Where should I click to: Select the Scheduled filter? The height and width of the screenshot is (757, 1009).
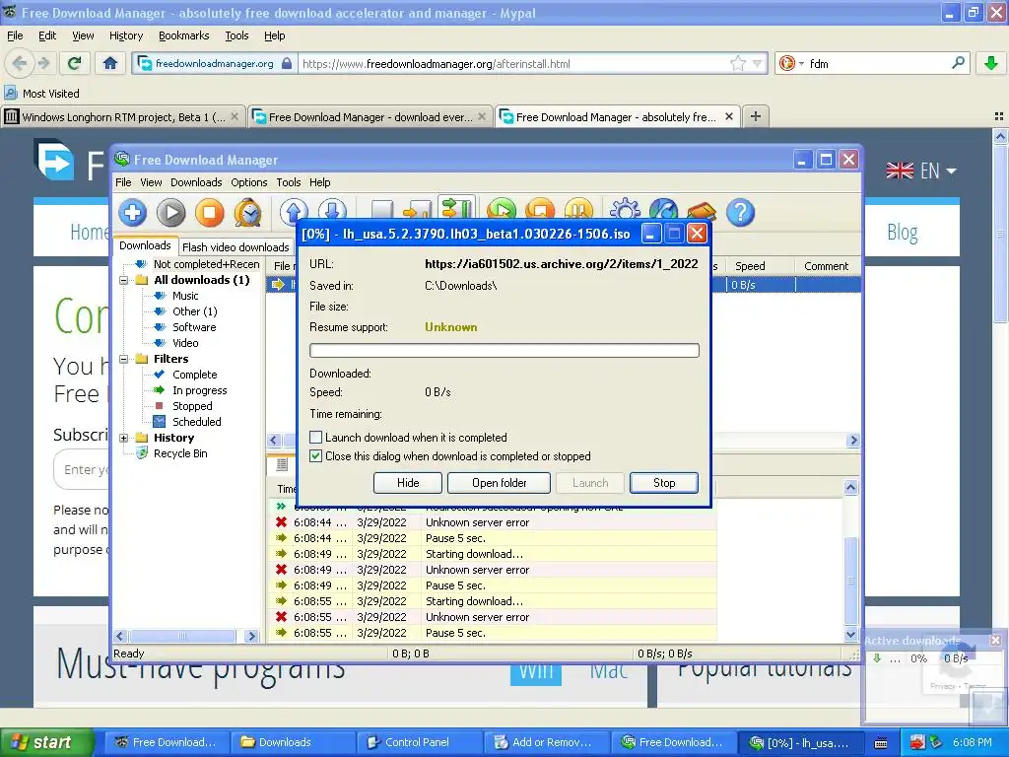196,422
